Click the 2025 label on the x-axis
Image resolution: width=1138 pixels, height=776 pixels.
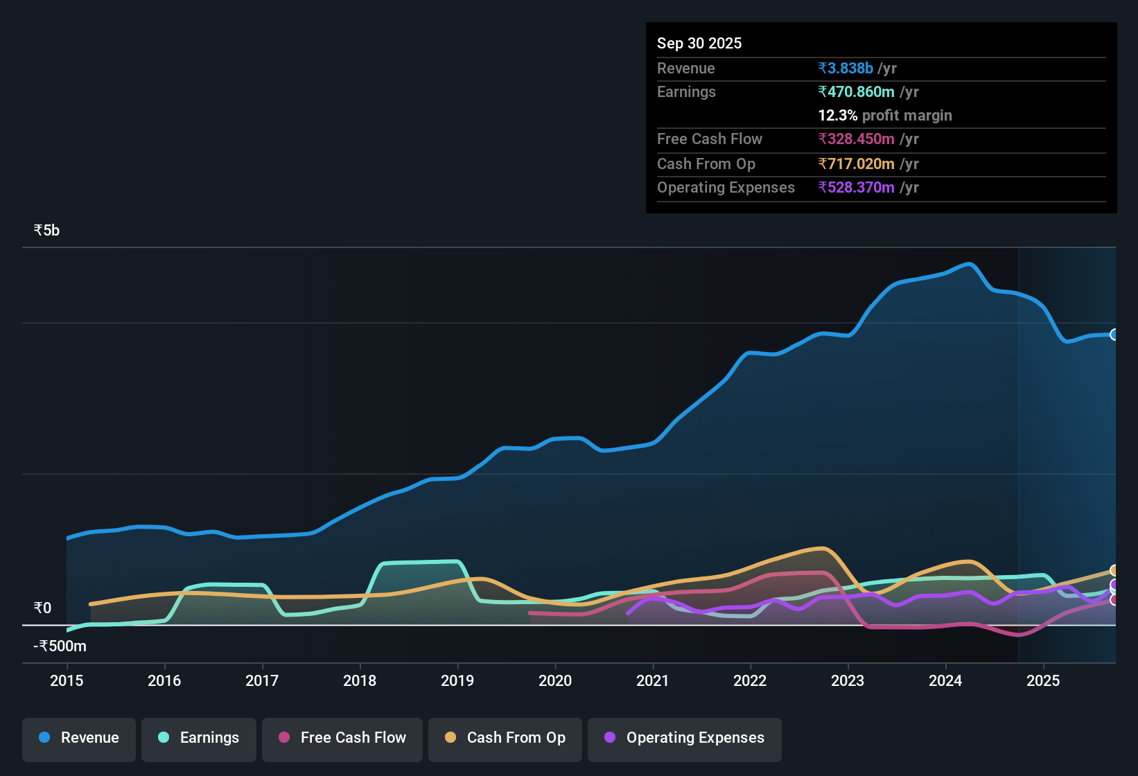point(1044,681)
